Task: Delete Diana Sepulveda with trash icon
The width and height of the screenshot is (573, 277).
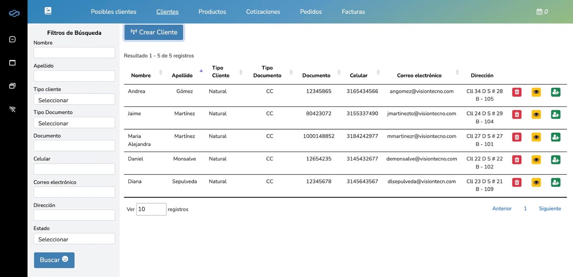Action: [x=517, y=183]
